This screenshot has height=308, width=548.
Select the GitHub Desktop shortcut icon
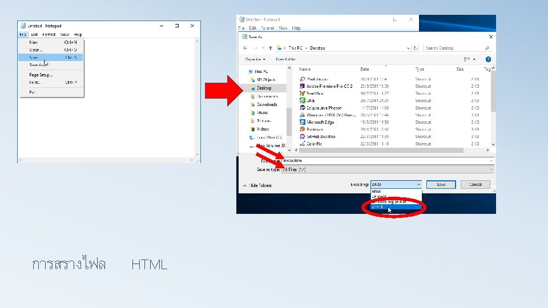click(303, 136)
